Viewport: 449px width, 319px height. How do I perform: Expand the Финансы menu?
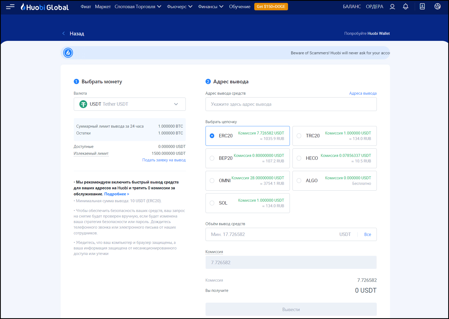point(211,7)
